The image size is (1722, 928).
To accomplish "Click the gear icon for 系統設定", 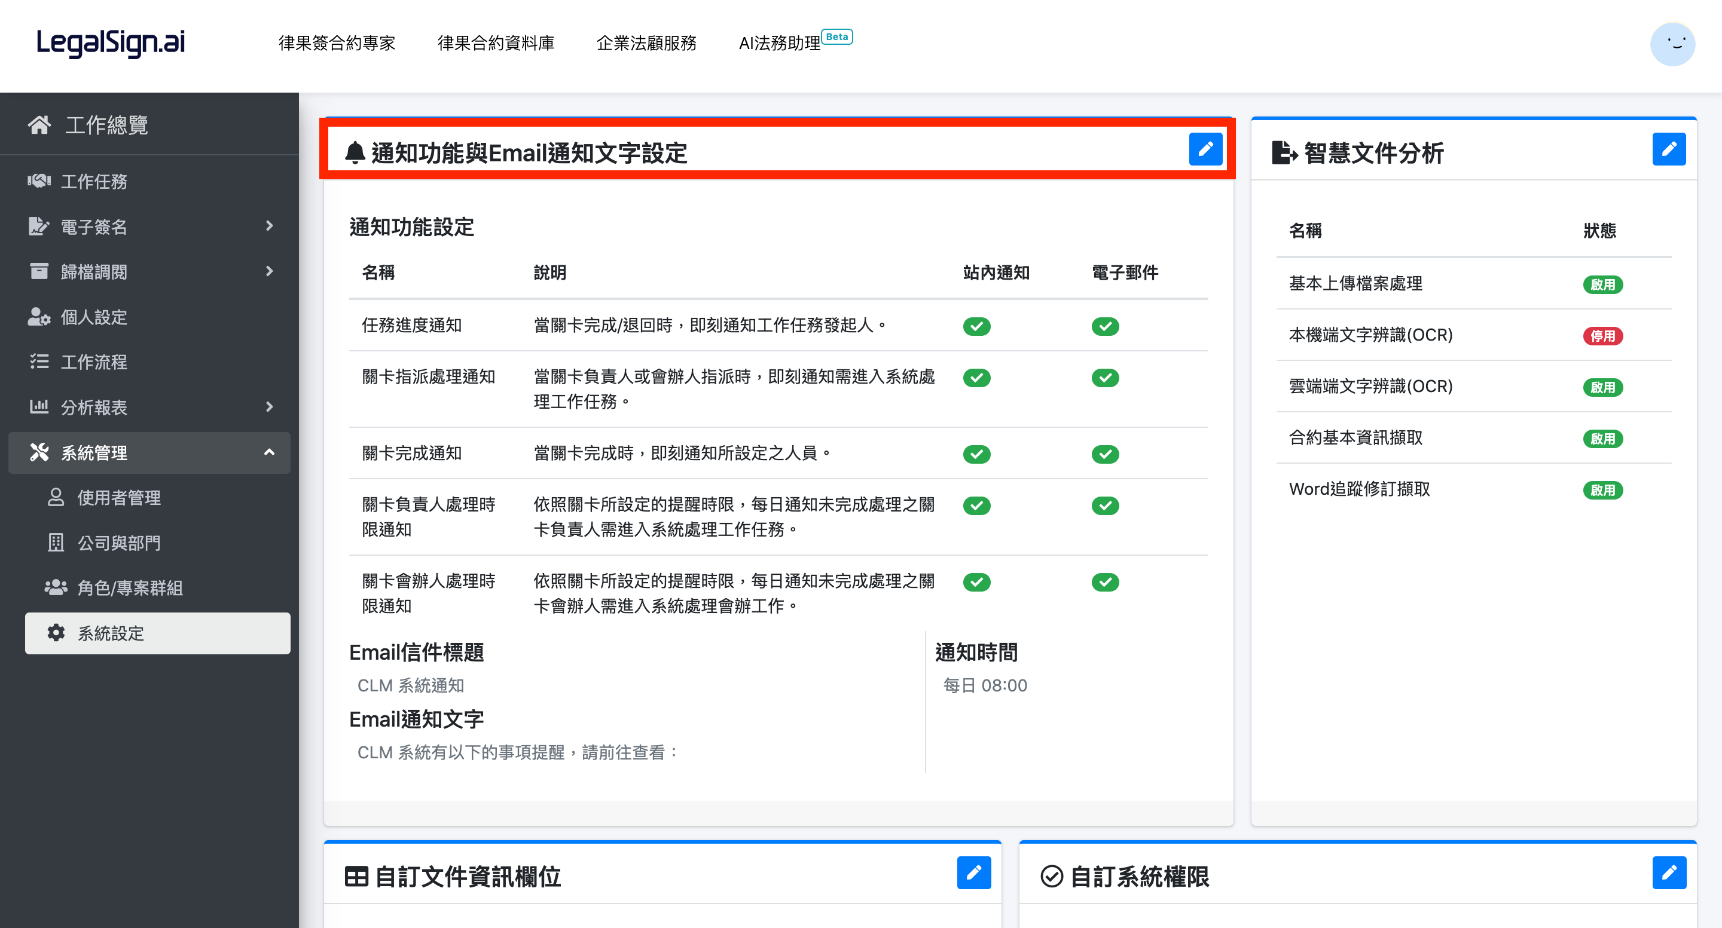I will 56,633.
